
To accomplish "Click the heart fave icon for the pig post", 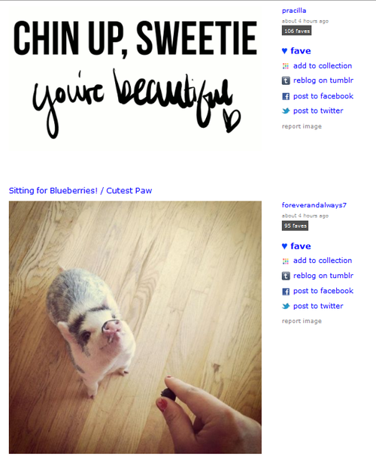I will click(x=285, y=247).
